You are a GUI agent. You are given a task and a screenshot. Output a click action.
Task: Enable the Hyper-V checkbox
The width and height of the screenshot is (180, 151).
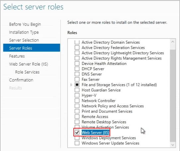pos(77,95)
